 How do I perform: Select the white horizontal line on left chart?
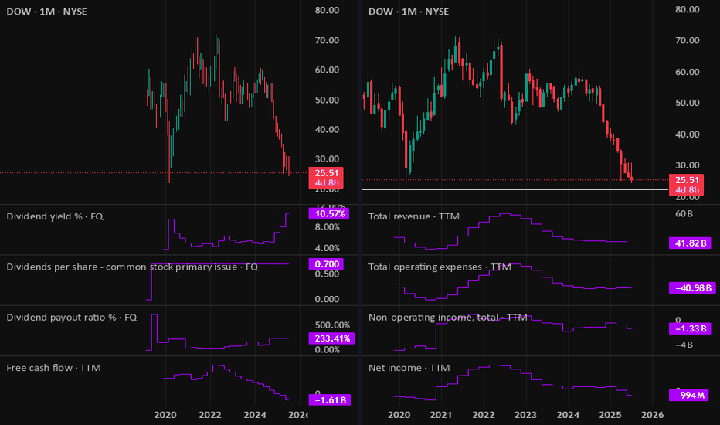[x=154, y=182]
